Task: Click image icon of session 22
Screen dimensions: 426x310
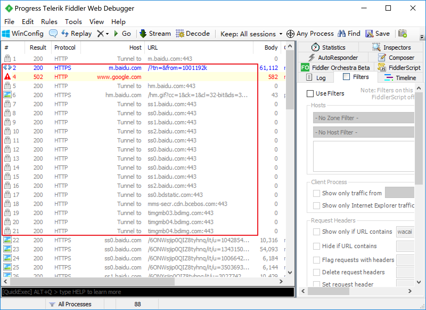Action: tap(7, 240)
